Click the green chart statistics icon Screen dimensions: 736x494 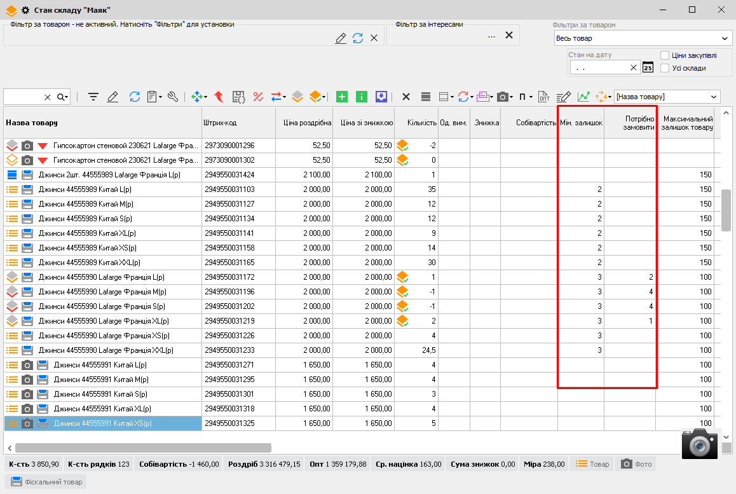[583, 97]
